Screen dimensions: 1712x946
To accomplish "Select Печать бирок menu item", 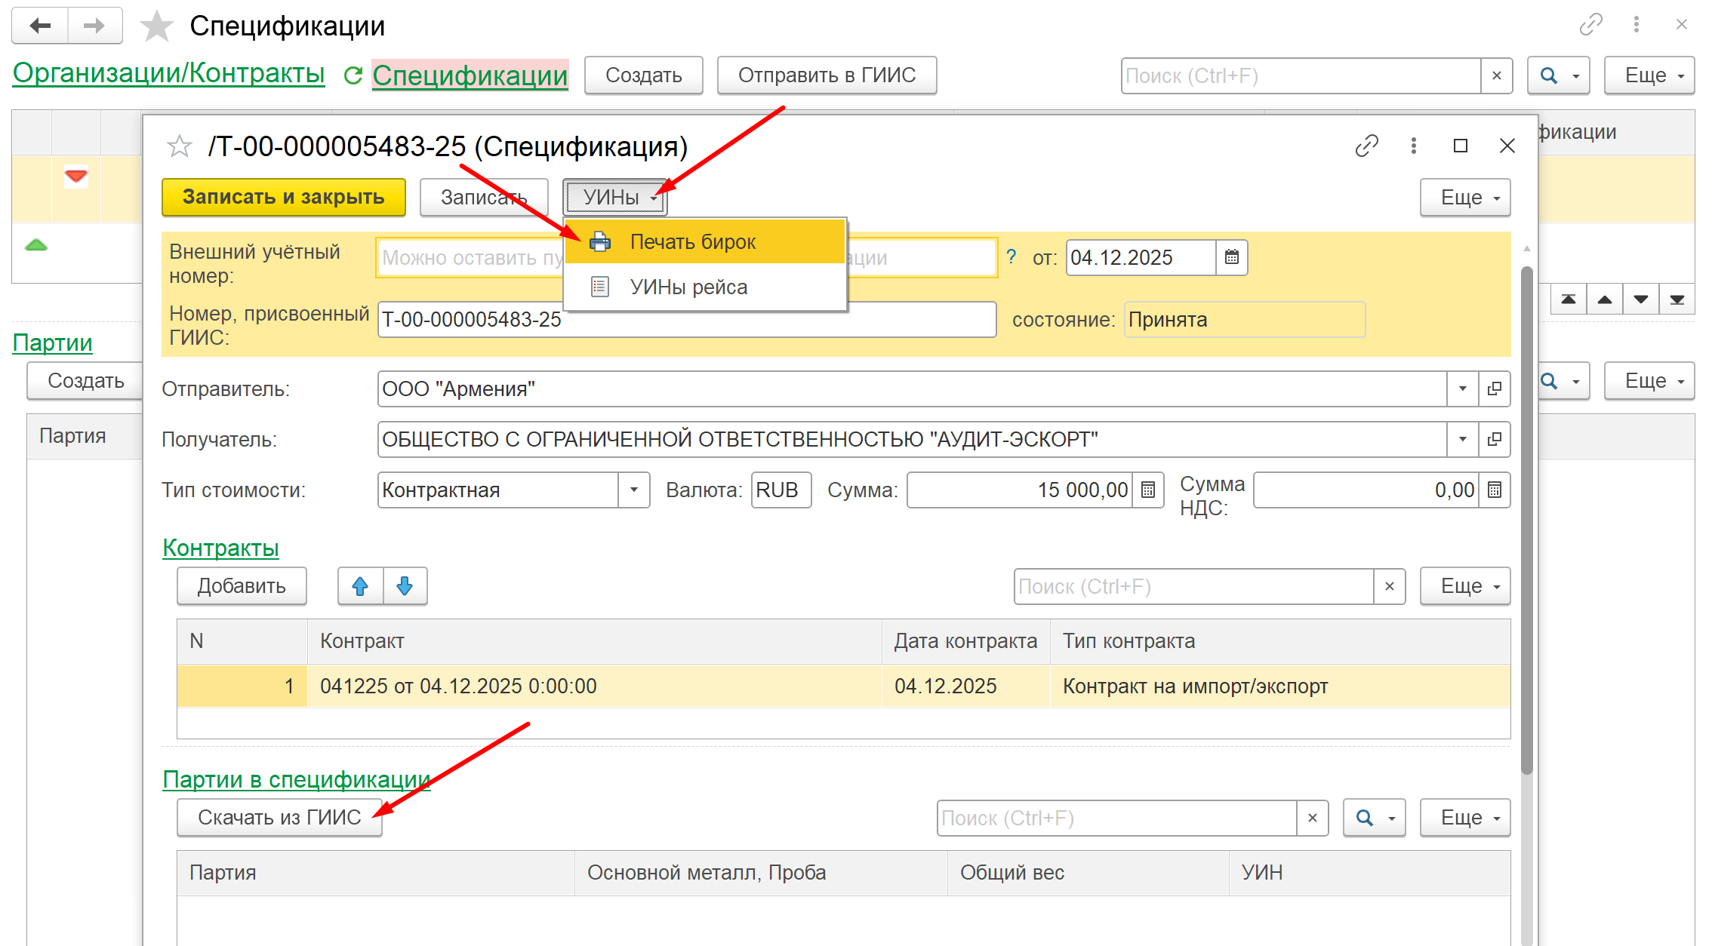I will tap(692, 242).
